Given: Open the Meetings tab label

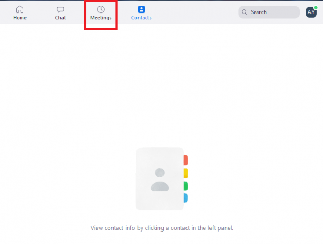Looking at the screenshot, I should coord(101,18).
